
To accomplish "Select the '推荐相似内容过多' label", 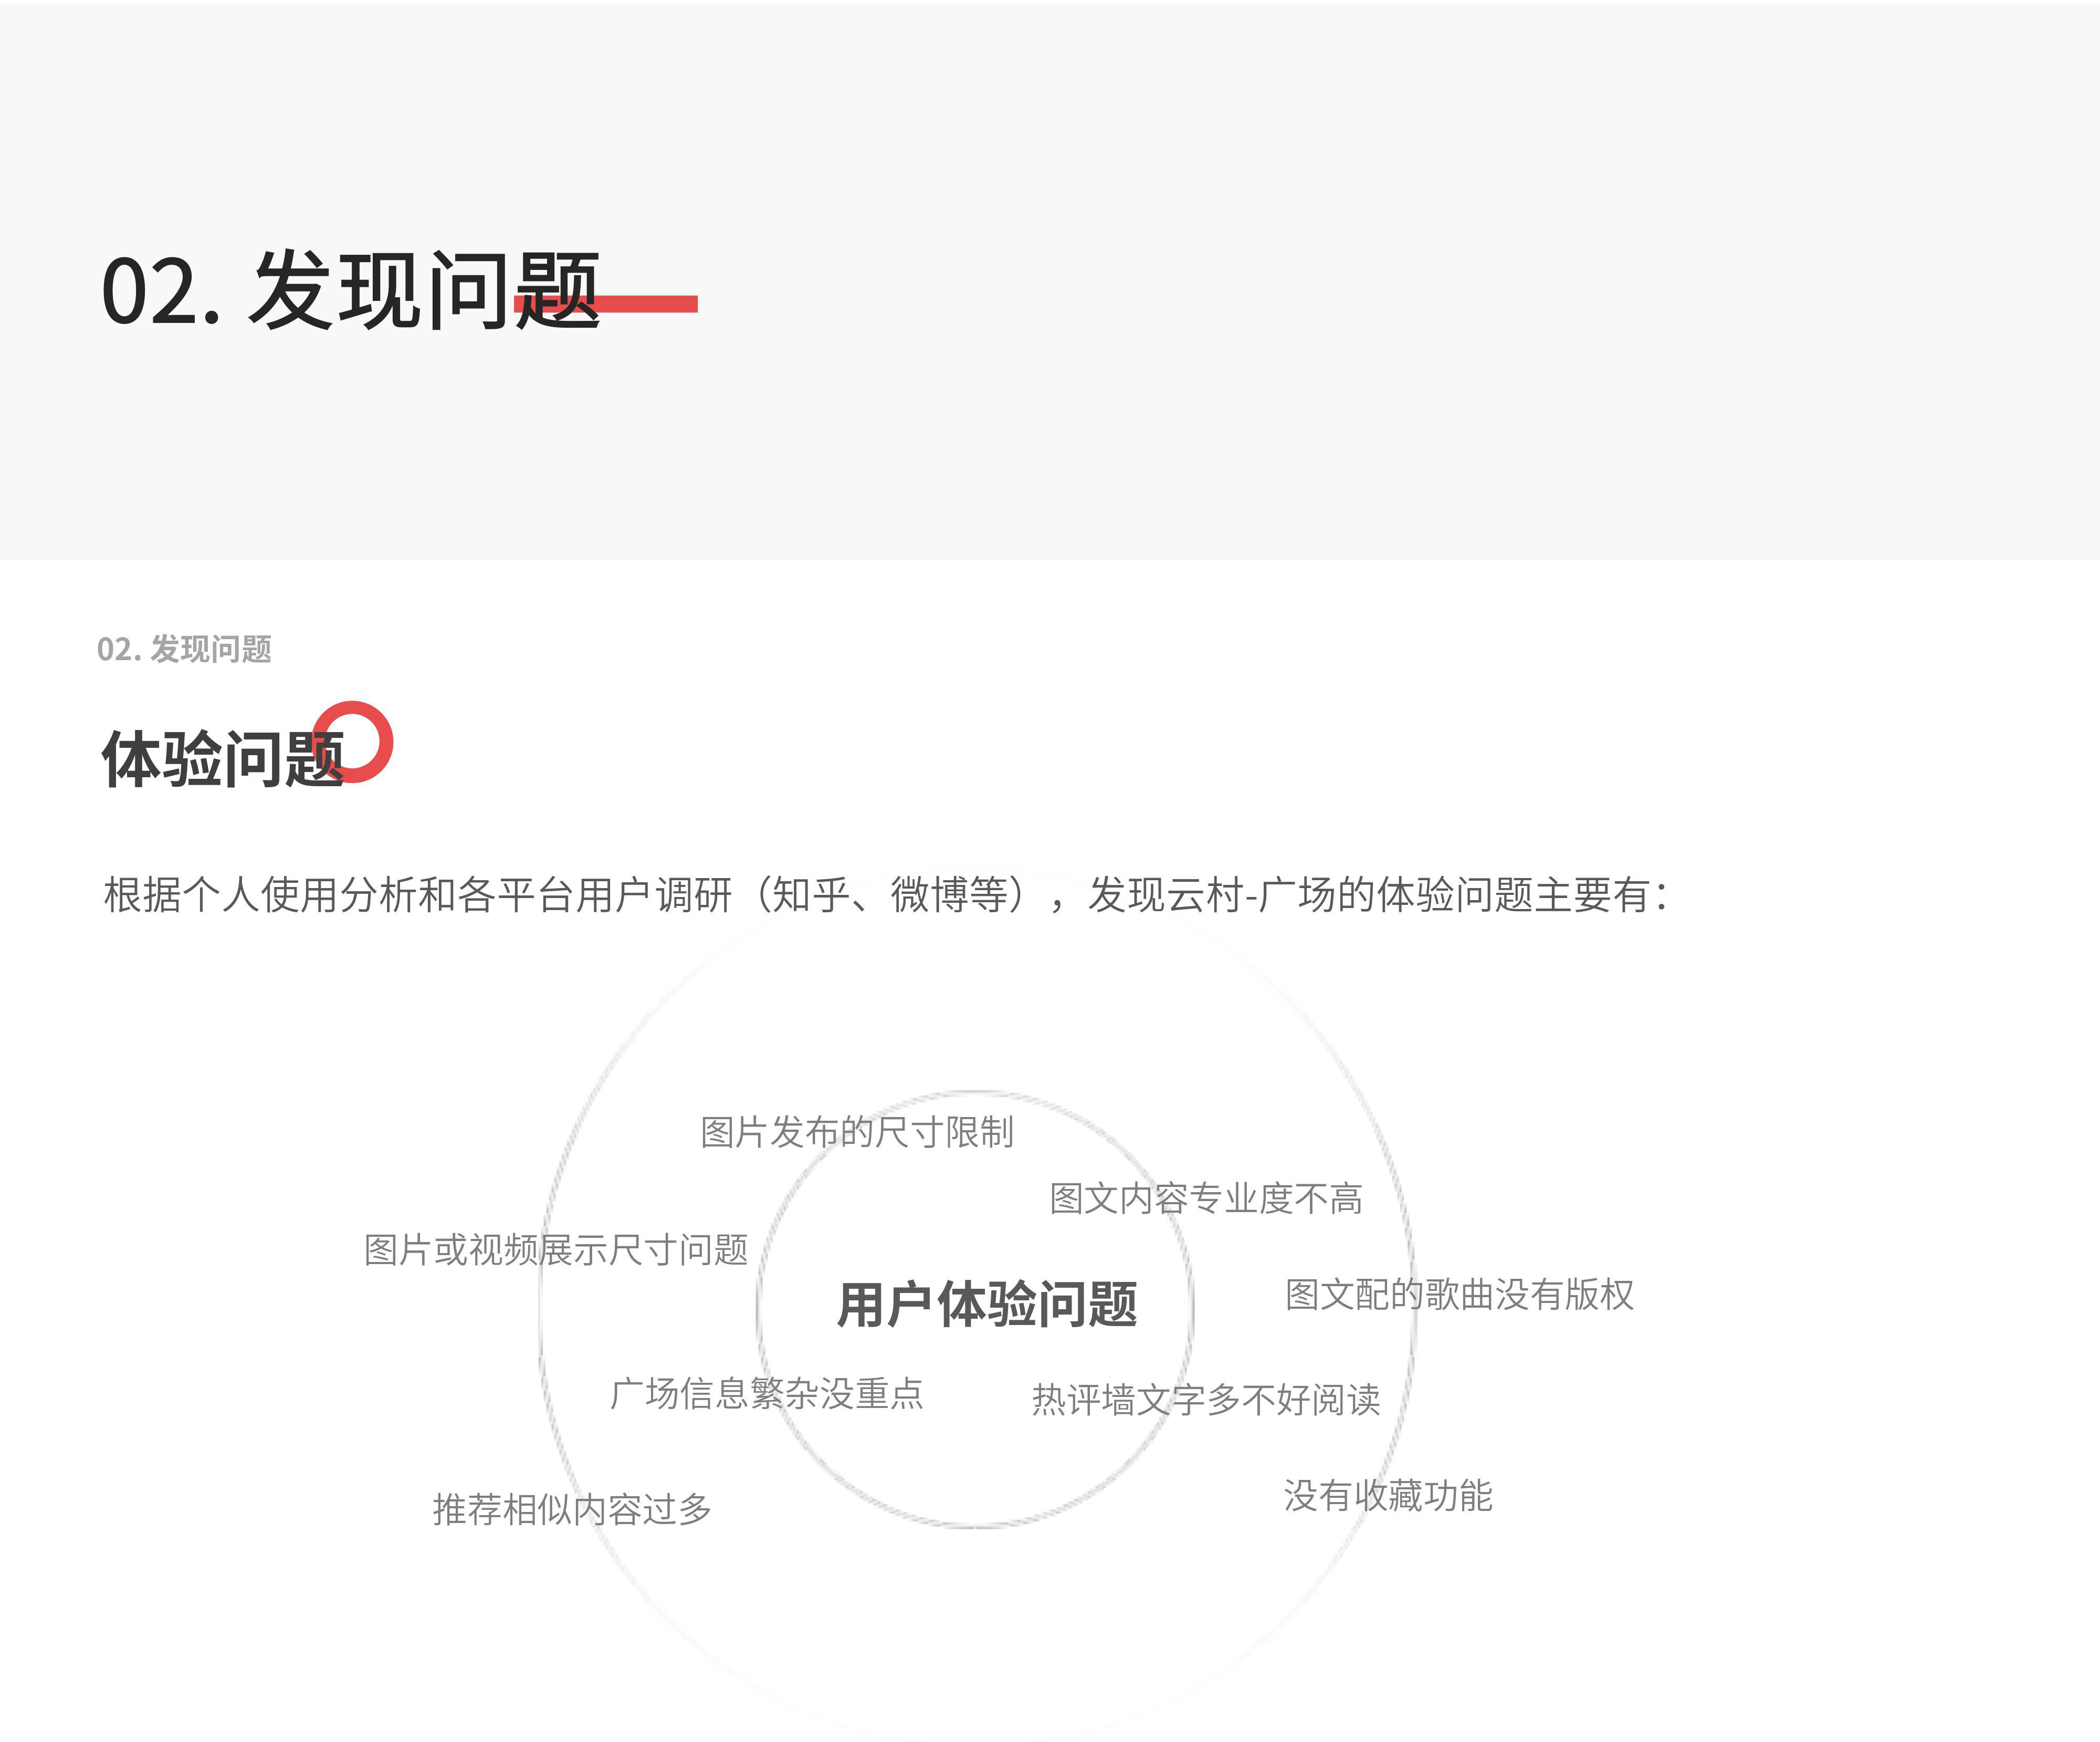I will [x=571, y=1509].
